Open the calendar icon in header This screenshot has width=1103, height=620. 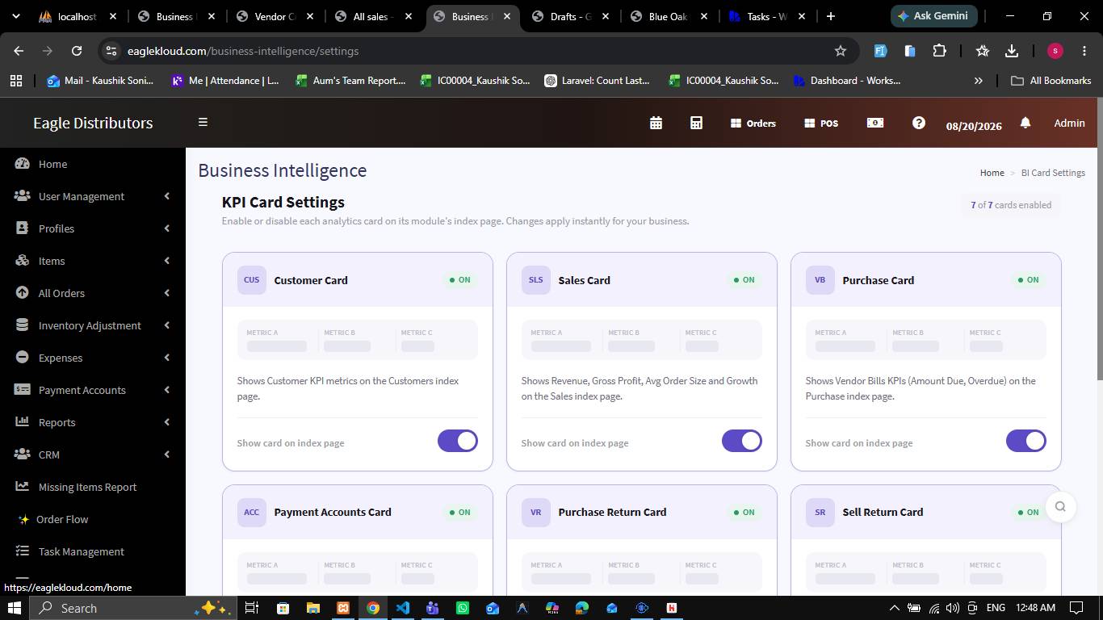point(656,123)
